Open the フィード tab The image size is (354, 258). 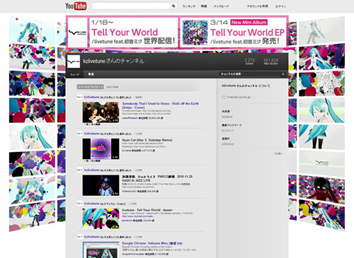[74, 74]
